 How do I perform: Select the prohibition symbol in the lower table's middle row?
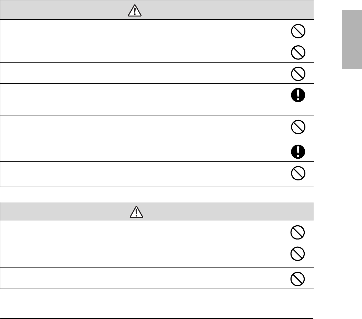[297, 254]
